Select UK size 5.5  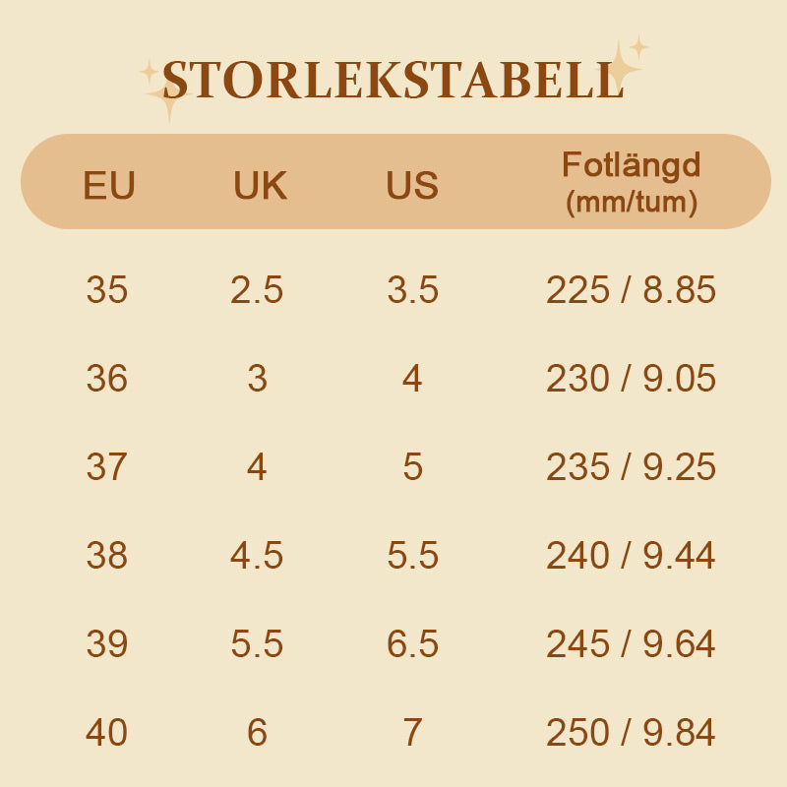pyautogui.click(x=257, y=644)
